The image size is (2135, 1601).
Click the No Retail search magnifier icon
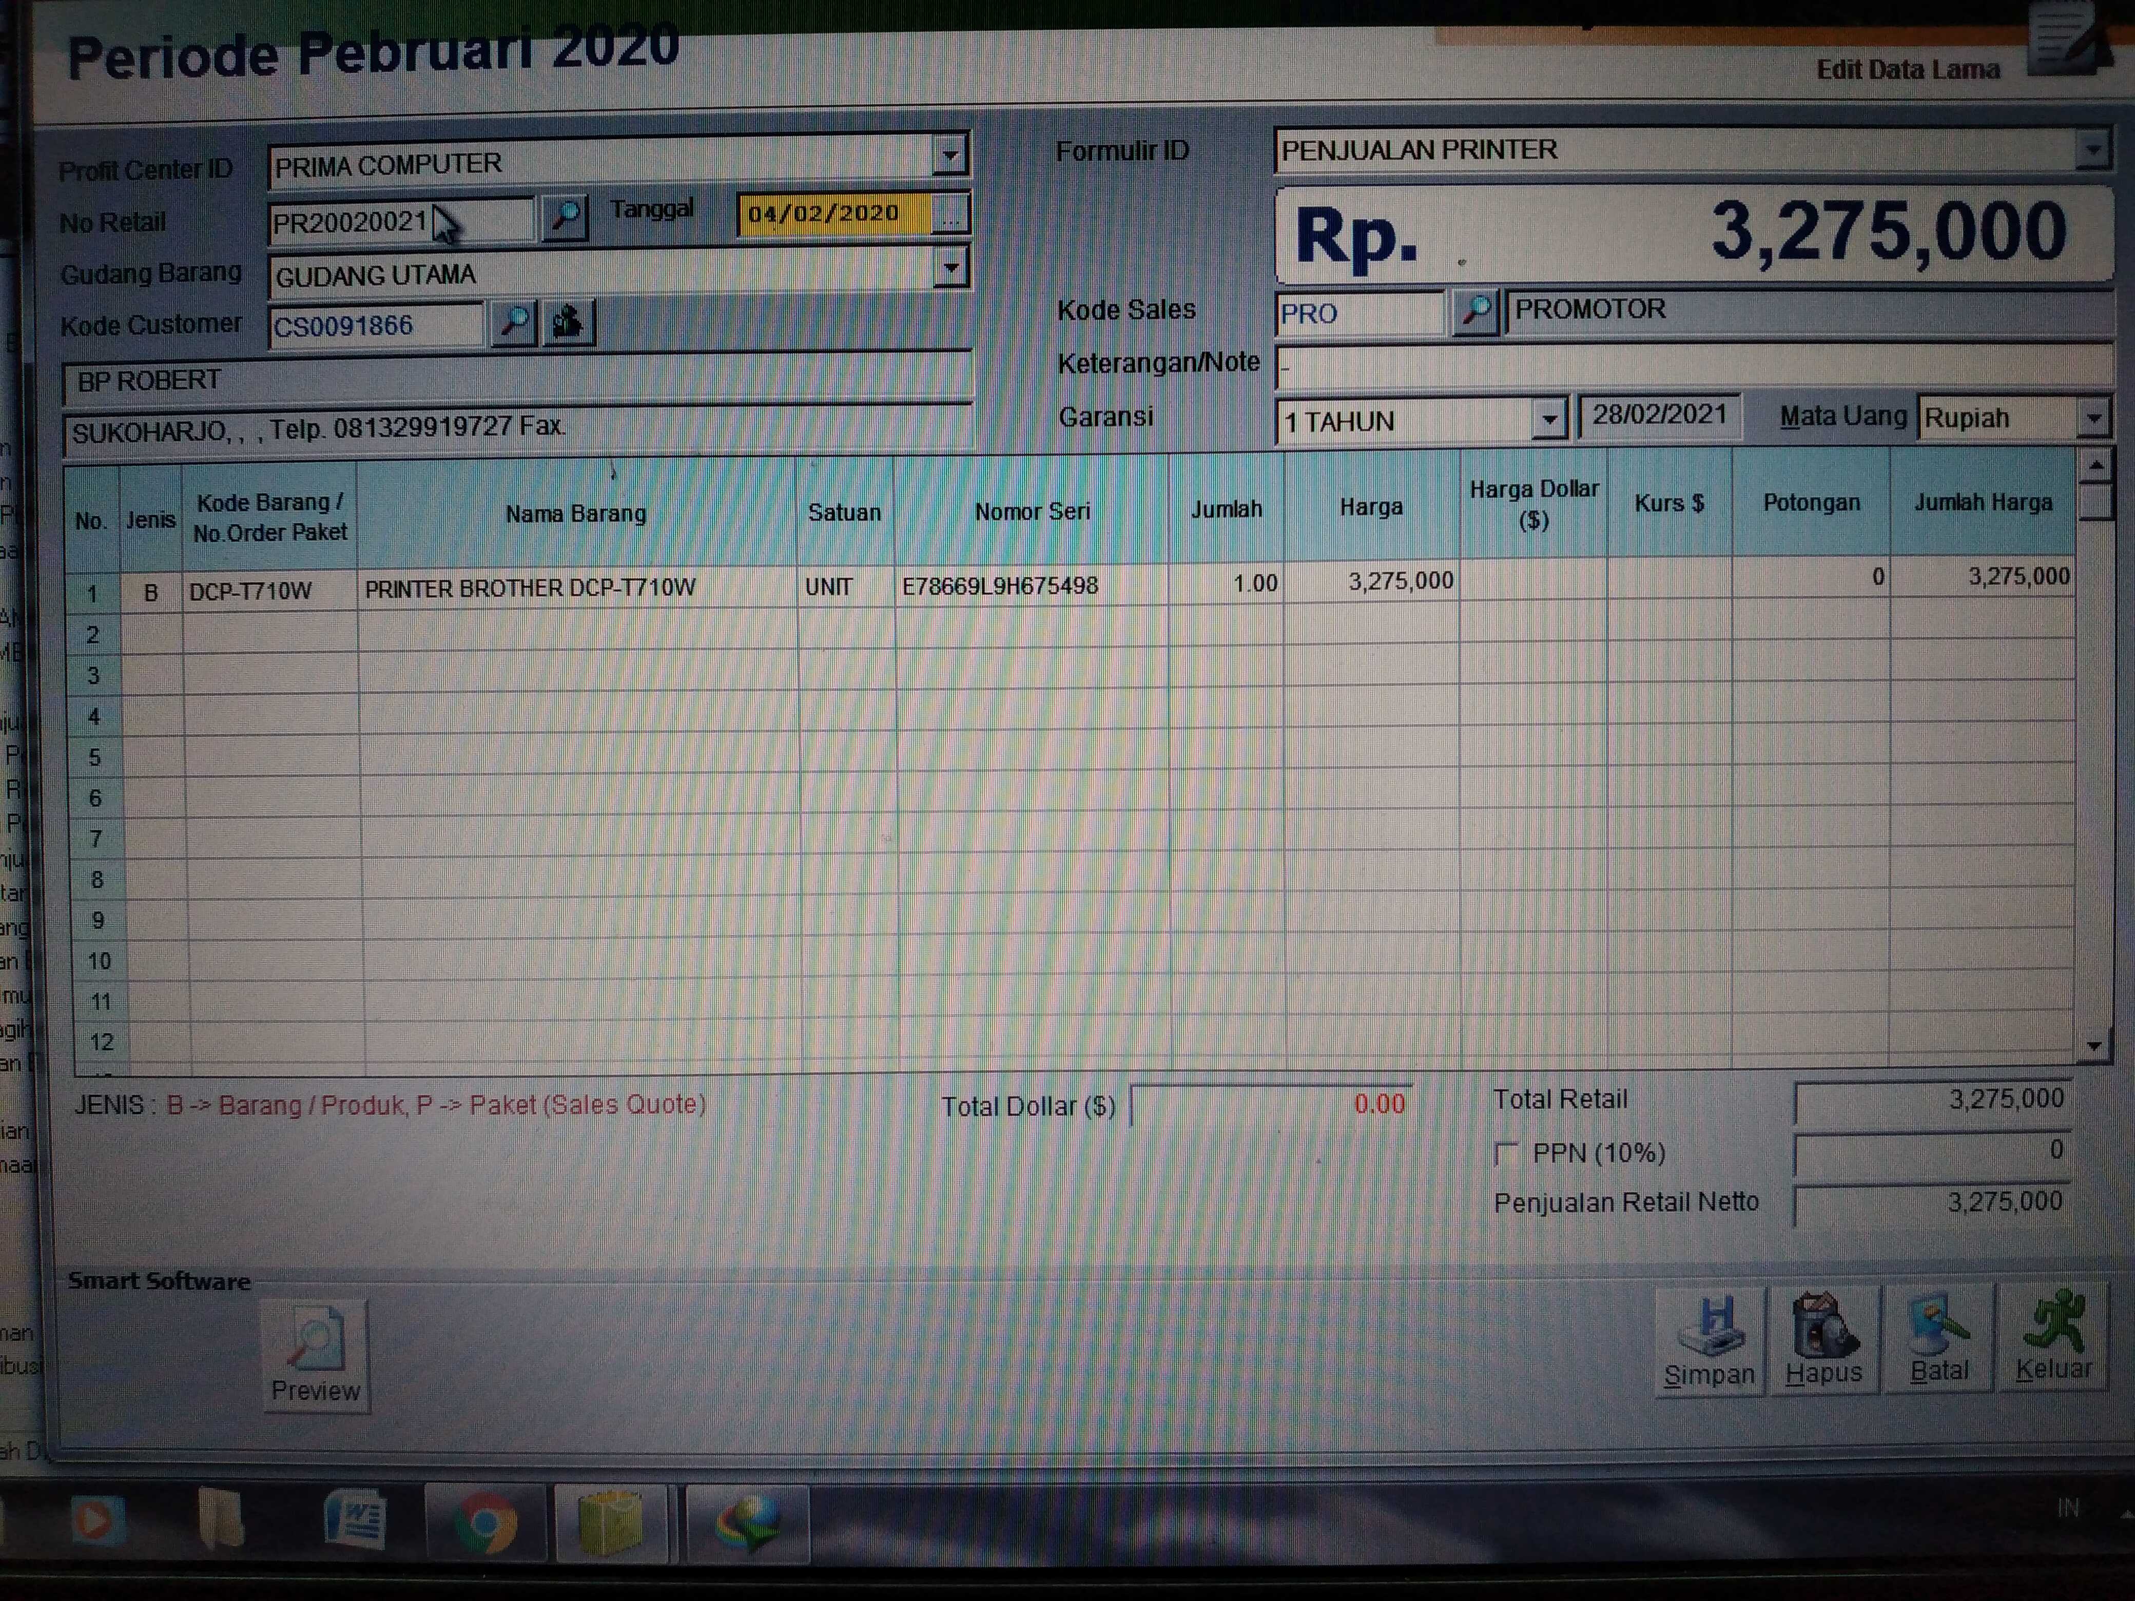click(565, 217)
